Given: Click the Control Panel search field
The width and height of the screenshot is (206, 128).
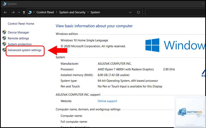Looking at the screenshot, I should [175, 12].
